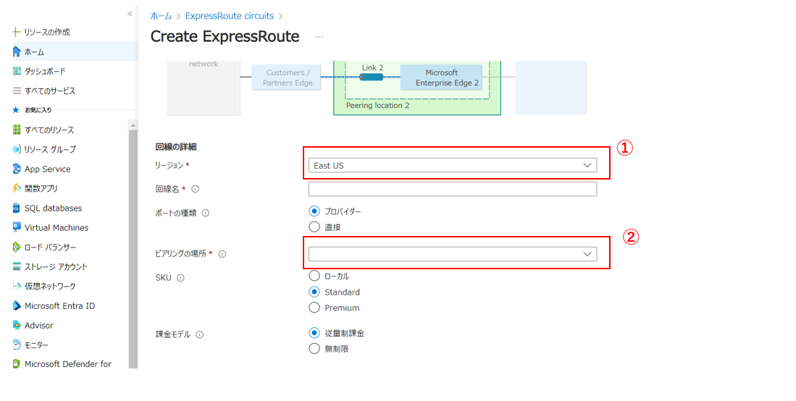Click the すべてのリソース grid icon
This screenshot has height=401, width=796.
17,130
